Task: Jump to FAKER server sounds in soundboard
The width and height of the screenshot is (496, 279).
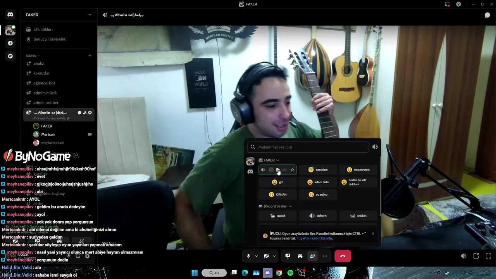Action: [x=250, y=161]
